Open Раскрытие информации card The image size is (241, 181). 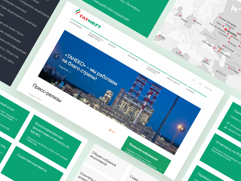click(146, 155)
